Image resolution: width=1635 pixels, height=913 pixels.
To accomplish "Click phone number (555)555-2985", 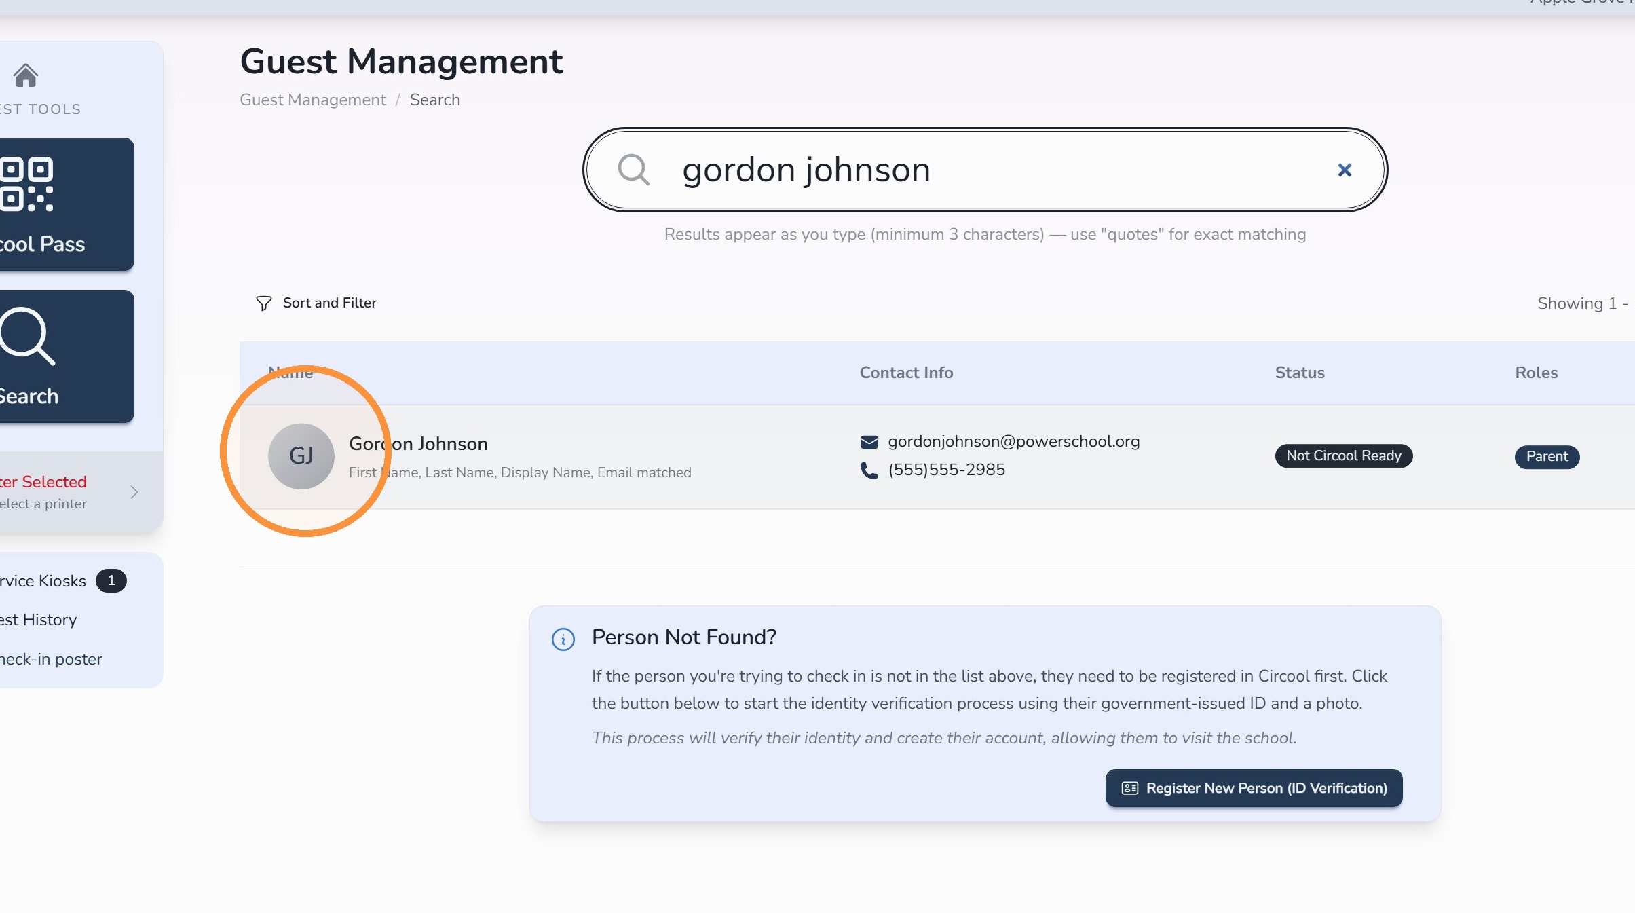I will pos(947,470).
